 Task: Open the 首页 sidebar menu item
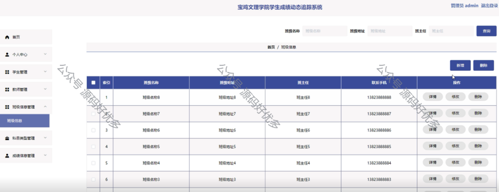(26, 37)
